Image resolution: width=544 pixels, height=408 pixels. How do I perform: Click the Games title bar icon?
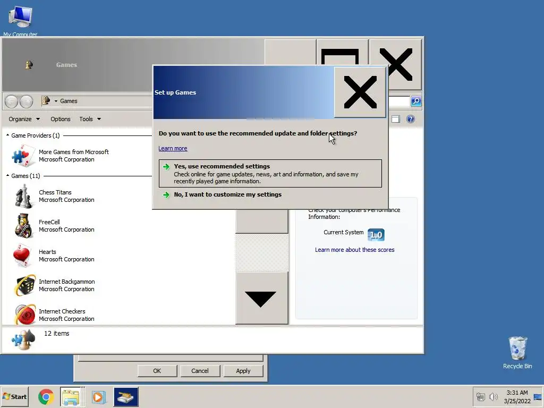(x=29, y=64)
